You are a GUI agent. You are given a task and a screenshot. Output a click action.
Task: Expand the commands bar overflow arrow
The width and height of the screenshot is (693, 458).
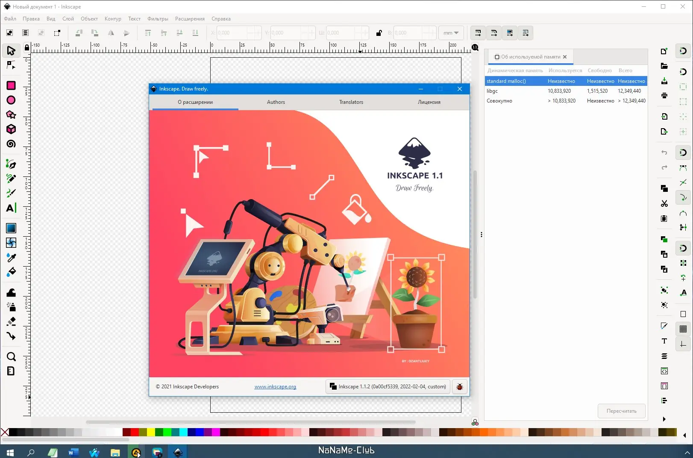(x=664, y=419)
